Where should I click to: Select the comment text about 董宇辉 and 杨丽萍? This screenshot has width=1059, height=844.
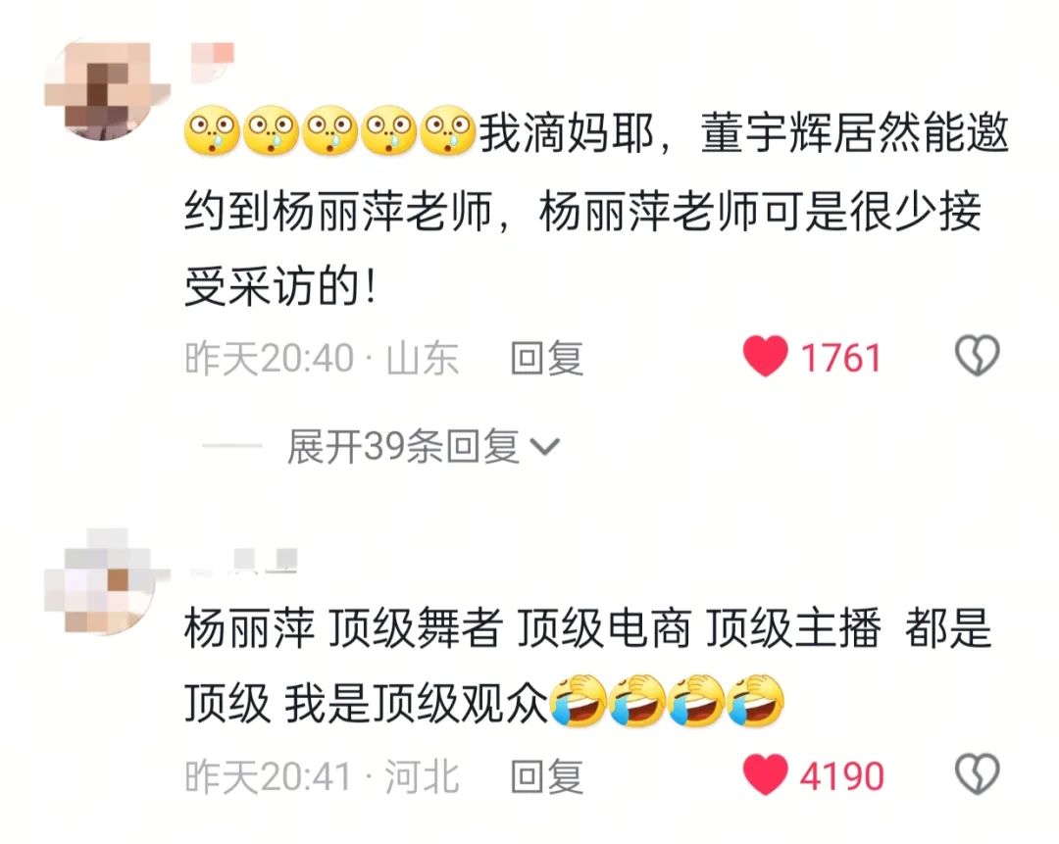(596, 210)
